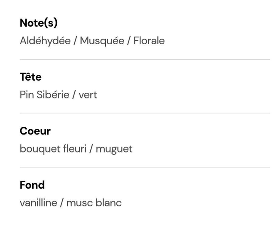The height and width of the screenshot is (229, 275).
Task: Click the "Note(s)" section heading
Action: click(x=39, y=23)
